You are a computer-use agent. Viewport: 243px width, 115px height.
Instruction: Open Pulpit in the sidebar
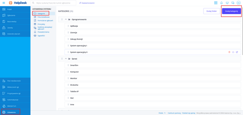[x=15, y=9]
